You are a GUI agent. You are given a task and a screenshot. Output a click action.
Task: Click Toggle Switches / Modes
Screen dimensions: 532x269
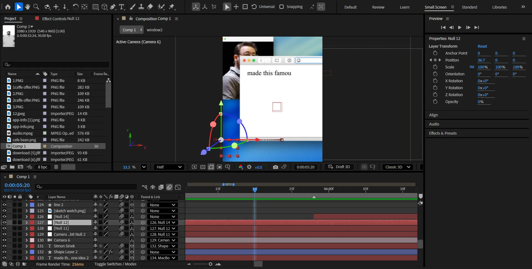(x=115, y=264)
